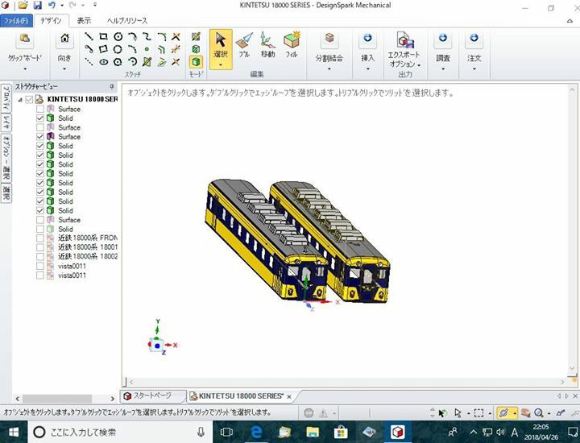The image size is (580, 443).
Task: Select the Offset Curve tool
Action: [x=161, y=49]
